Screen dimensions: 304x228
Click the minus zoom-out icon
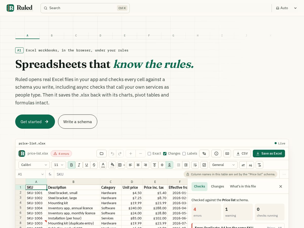point(141,154)
